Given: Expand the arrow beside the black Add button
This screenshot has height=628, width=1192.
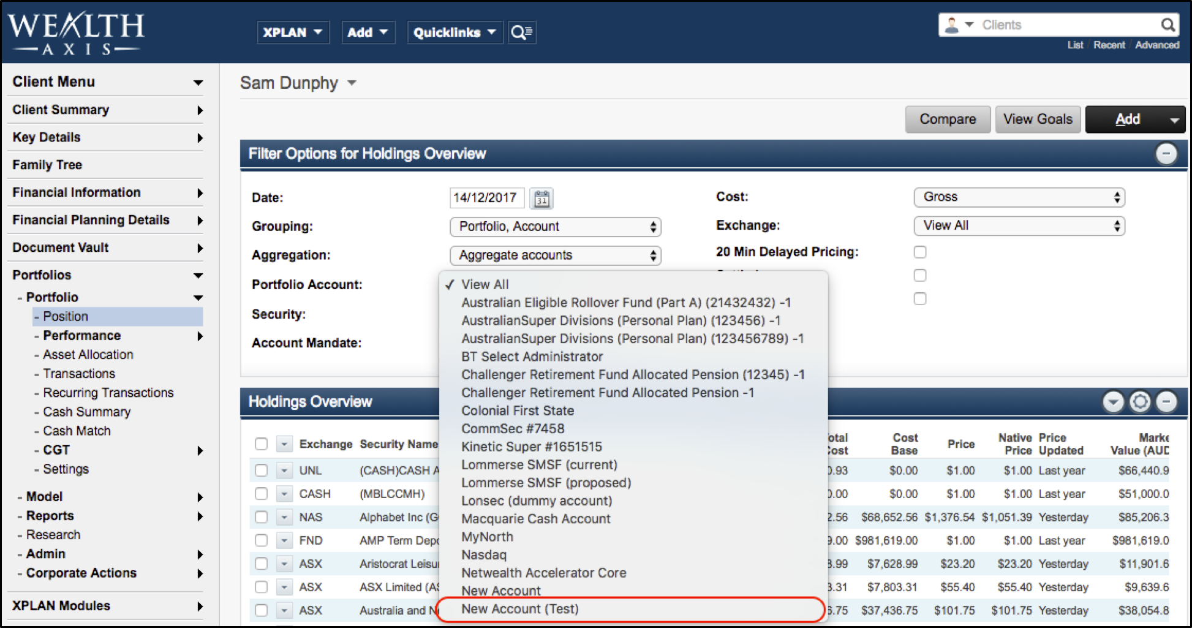Looking at the screenshot, I should (x=1174, y=120).
